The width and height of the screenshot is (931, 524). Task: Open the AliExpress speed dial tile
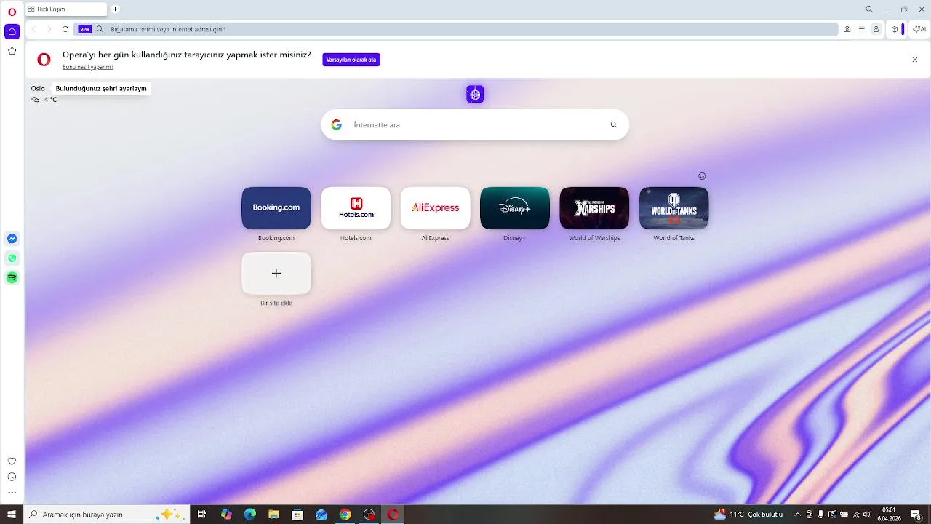[435, 207]
